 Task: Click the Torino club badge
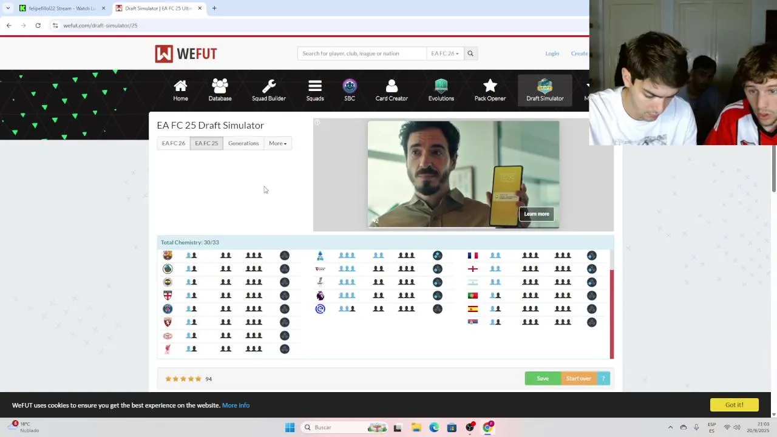click(x=168, y=322)
